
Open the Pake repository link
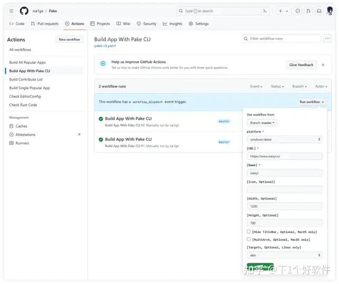click(x=53, y=11)
